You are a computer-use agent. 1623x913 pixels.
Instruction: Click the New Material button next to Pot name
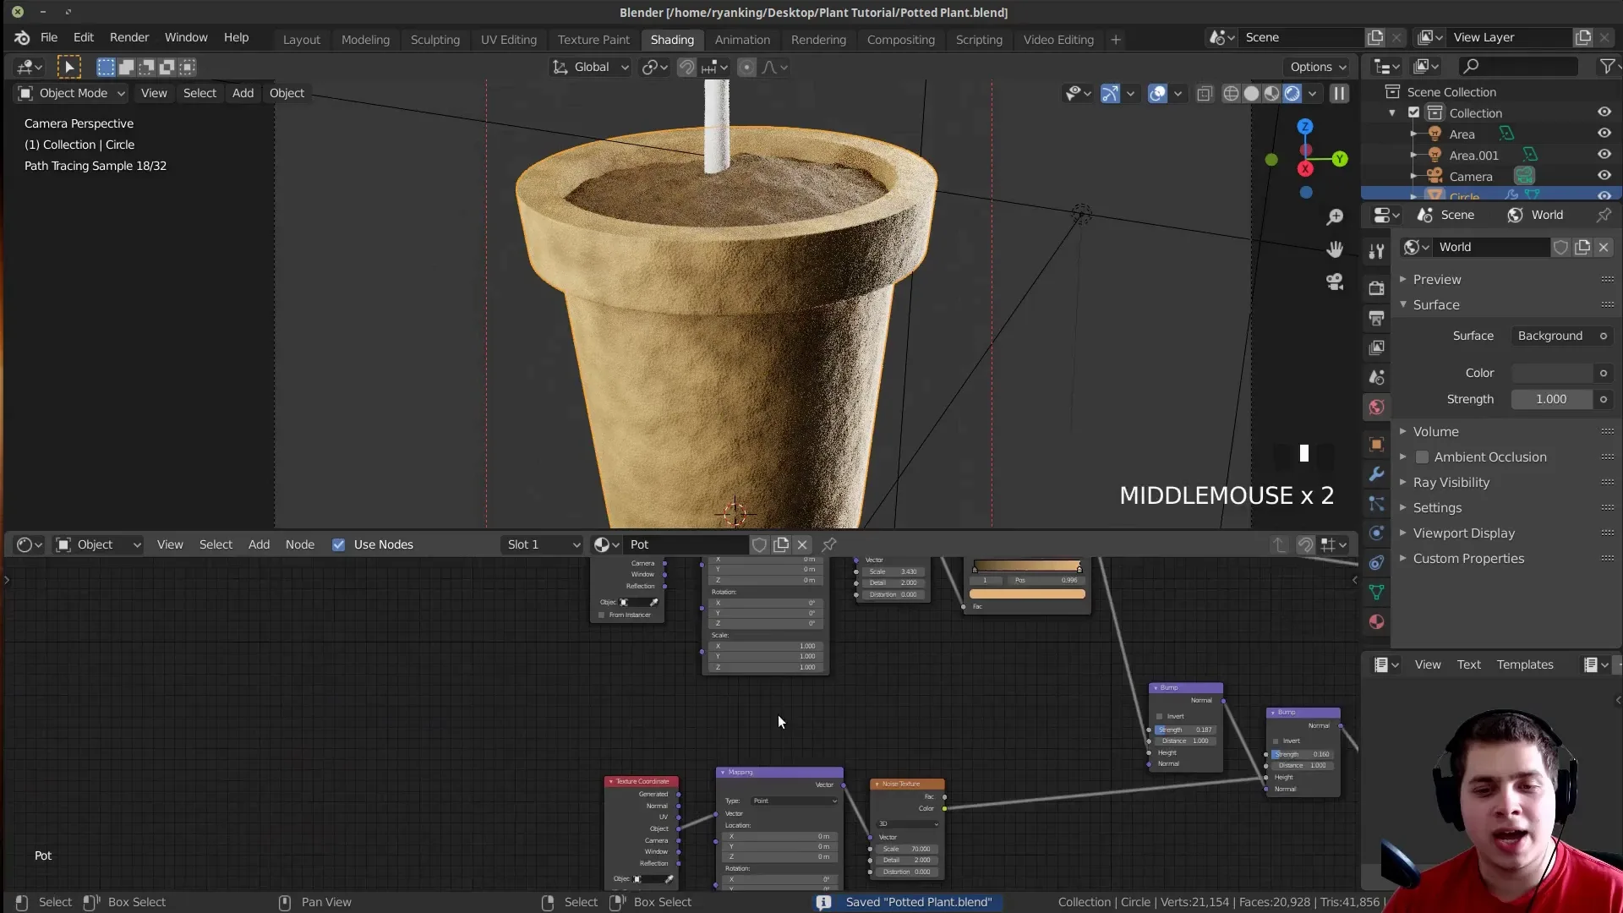(781, 544)
